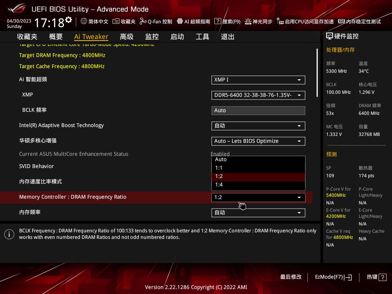This screenshot has height=294, width=392.
Task: Select the 1:1 memory controller ratio option
Action: 258,168
